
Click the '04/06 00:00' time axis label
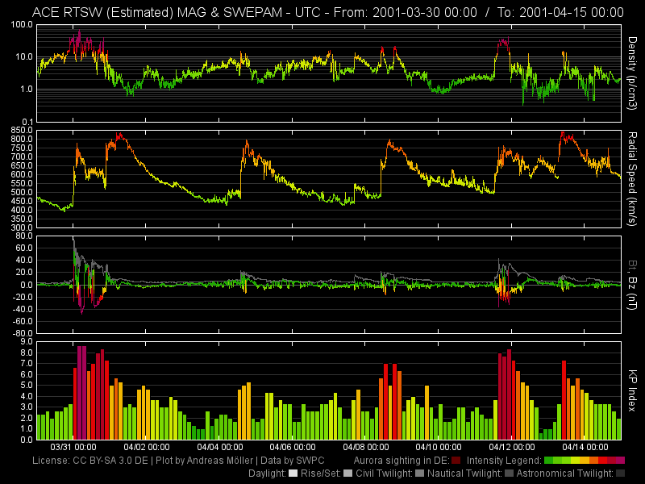(293, 447)
